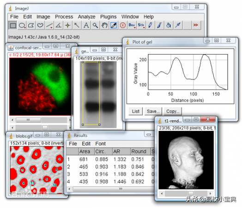Pick the Wand tracing tool
Screen dimensions: 242x208
click(77, 25)
